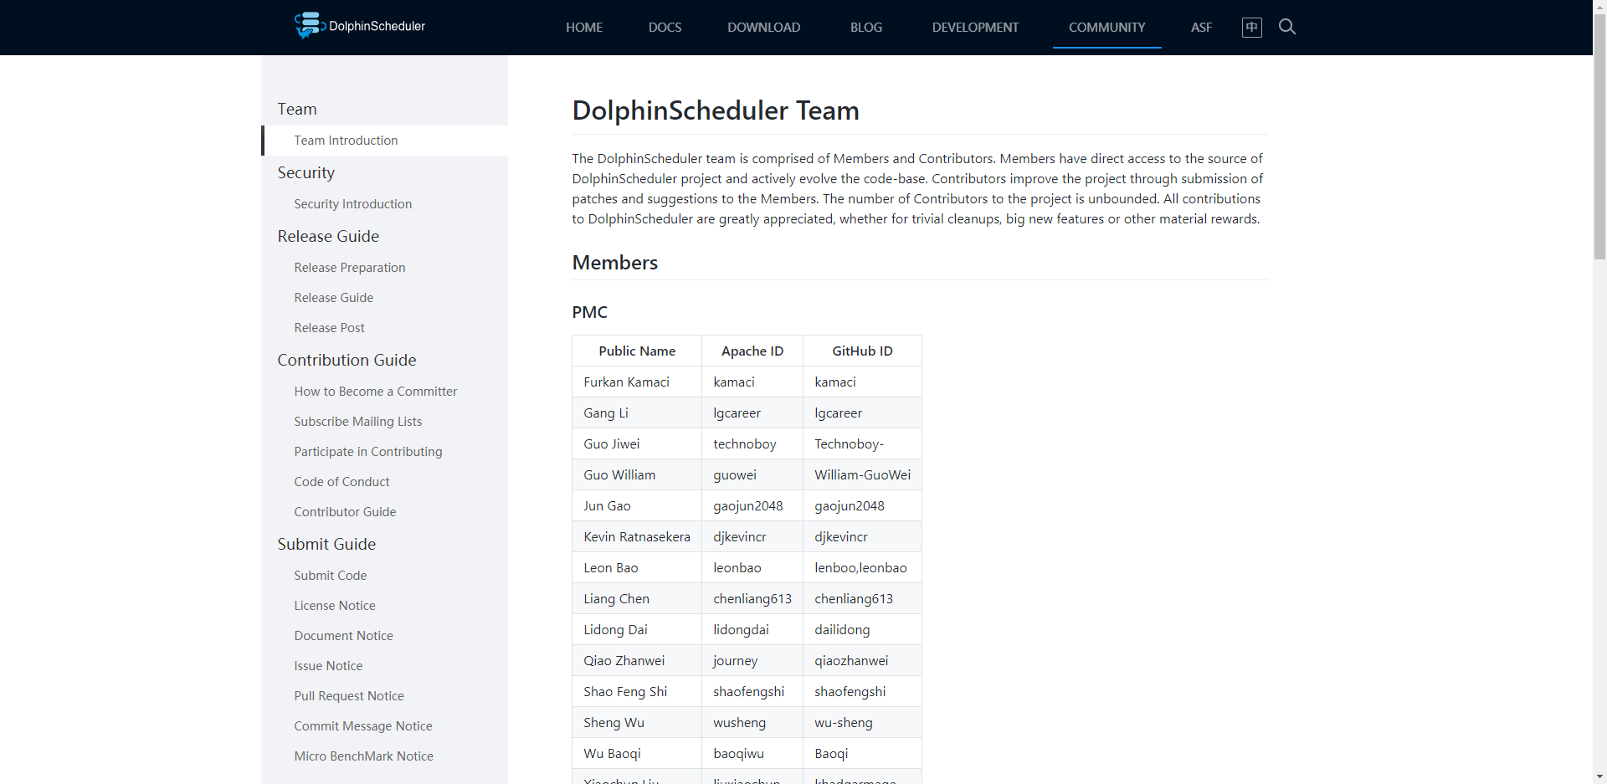Click the Release Guide section heading
This screenshot has width=1607, height=784.
click(328, 237)
